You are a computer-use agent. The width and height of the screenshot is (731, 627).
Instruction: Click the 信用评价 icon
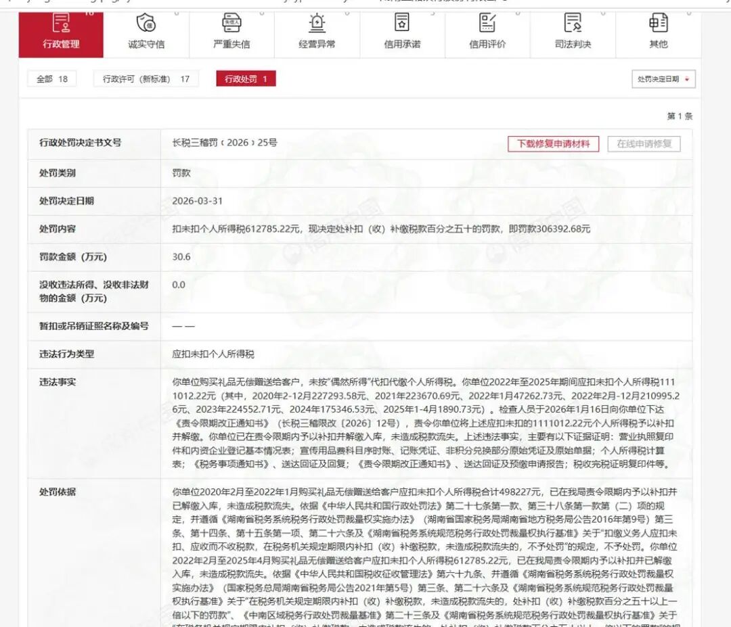coord(487,22)
